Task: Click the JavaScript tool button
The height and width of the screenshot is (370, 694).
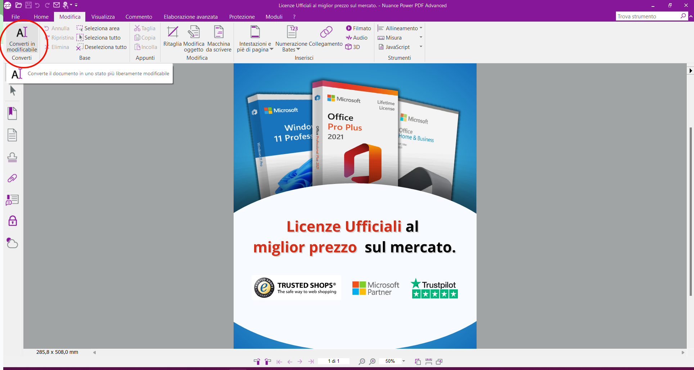Action: click(x=397, y=47)
